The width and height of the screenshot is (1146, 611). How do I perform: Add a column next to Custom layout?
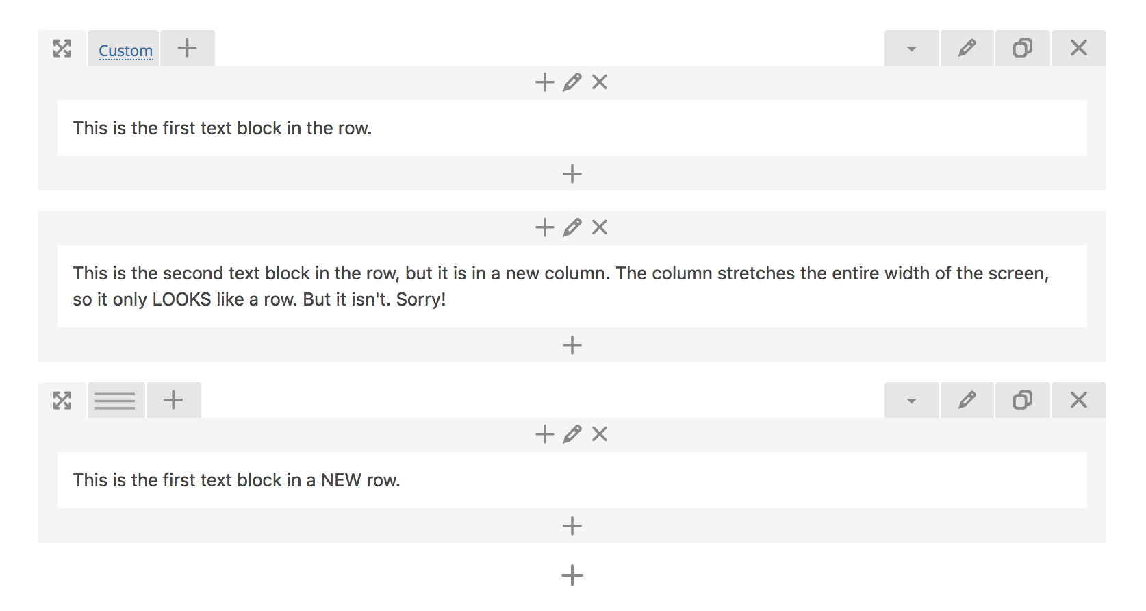pyautogui.click(x=187, y=48)
